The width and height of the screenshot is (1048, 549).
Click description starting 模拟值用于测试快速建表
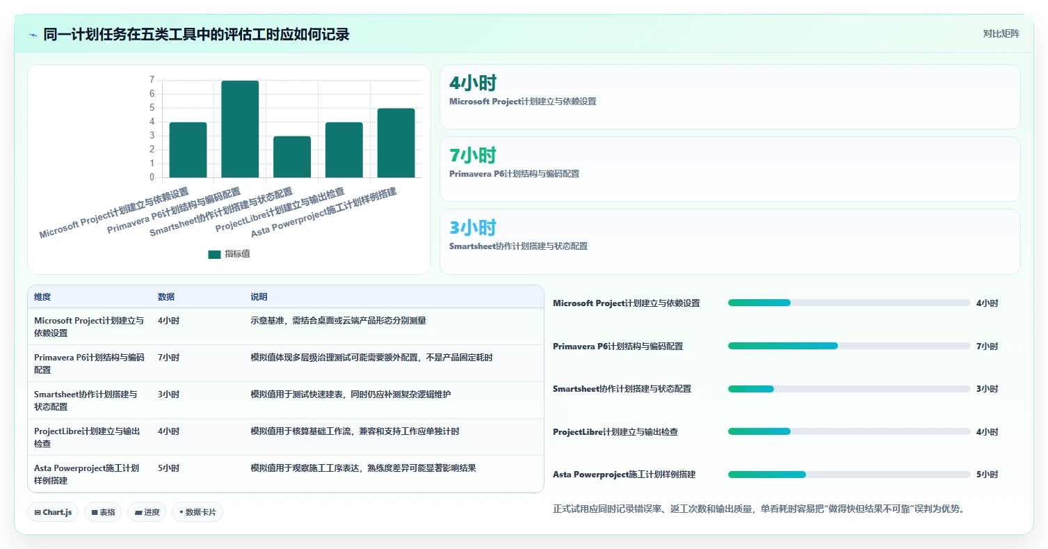(350, 395)
